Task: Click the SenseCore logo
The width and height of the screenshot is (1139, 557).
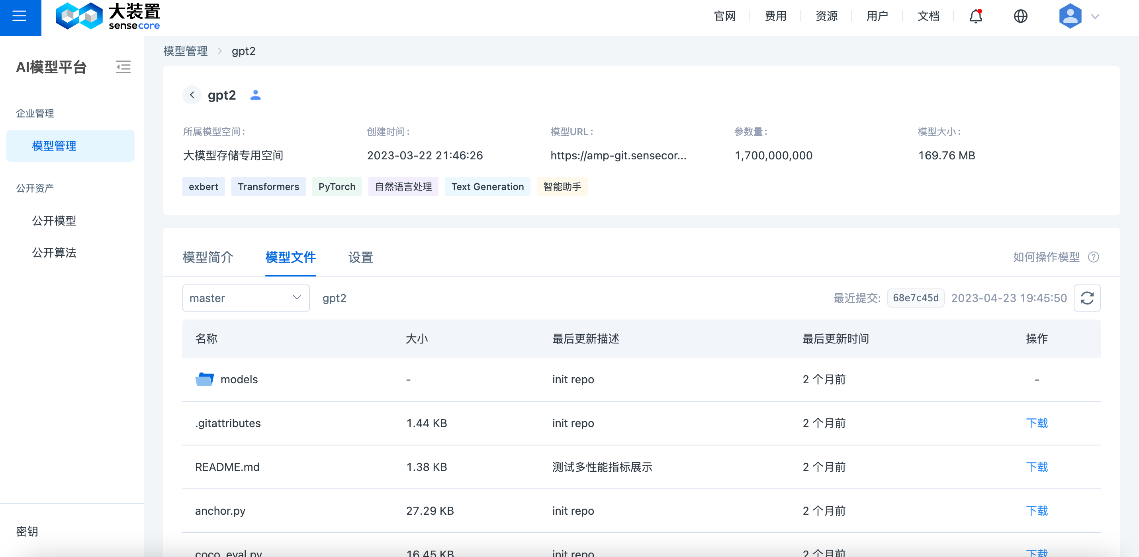Action: [x=108, y=16]
